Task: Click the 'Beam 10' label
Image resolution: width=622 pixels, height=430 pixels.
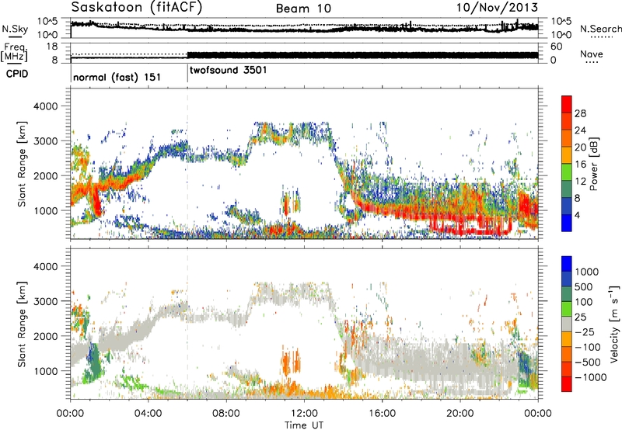Action: [x=303, y=9]
